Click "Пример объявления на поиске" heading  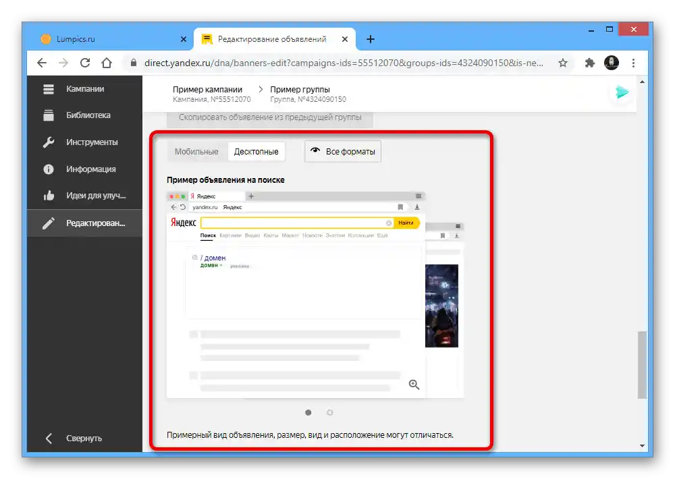pos(225,180)
